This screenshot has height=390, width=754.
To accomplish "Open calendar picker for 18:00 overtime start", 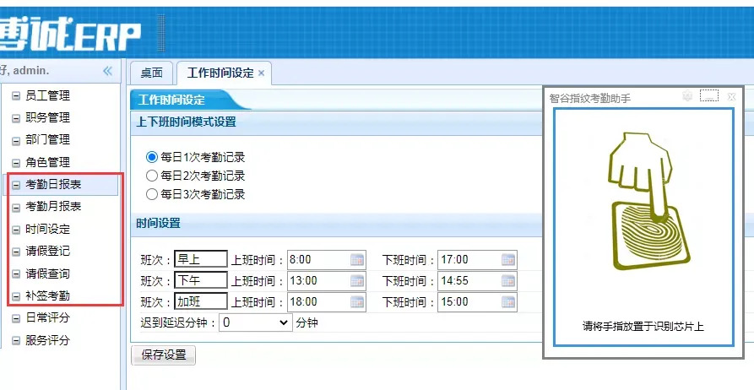I will [357, 302].
